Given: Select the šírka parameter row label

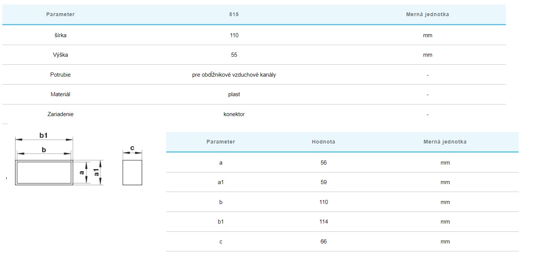Looking at the screenshot, I should [x=60, y=35].
